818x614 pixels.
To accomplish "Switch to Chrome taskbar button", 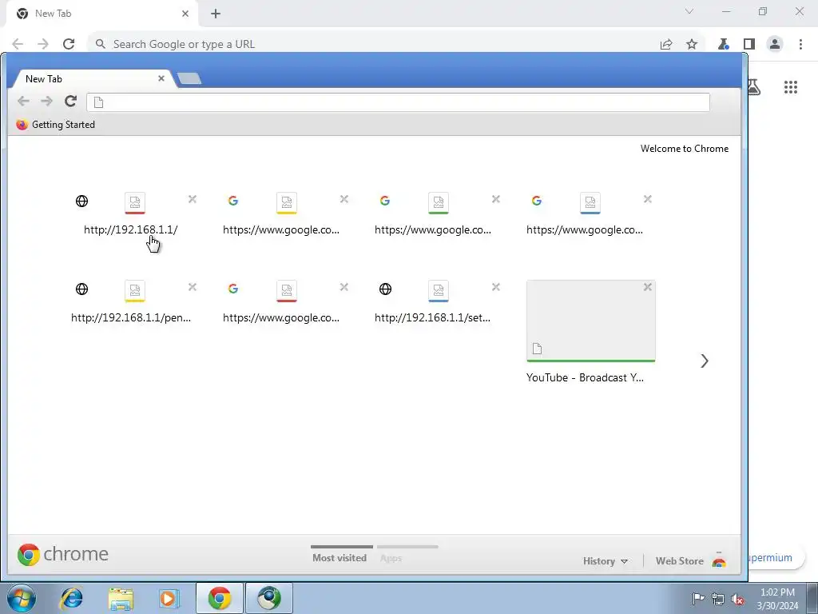I will (220, 598).
